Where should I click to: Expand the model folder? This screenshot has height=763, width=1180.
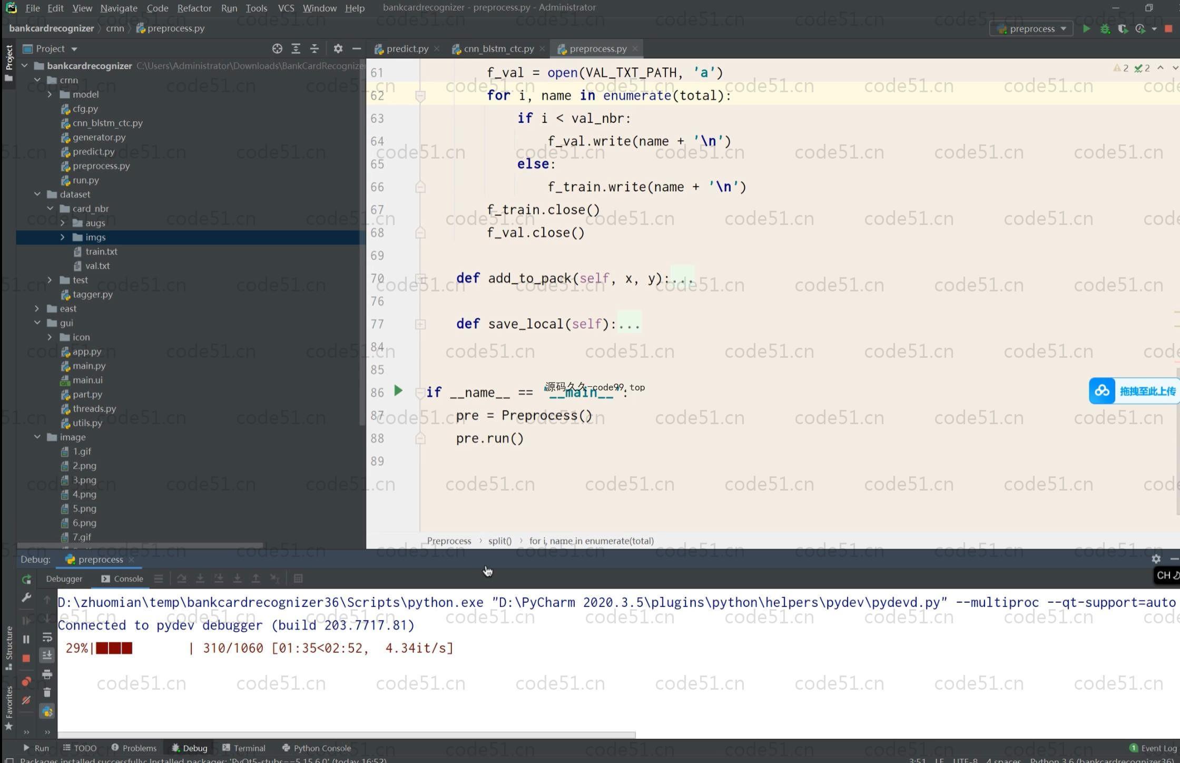pyautogui.click(x=50, y=94)
